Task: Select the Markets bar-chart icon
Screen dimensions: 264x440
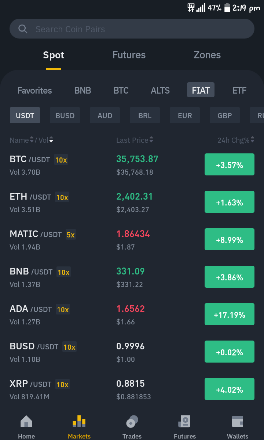Action: click(79, 421)
